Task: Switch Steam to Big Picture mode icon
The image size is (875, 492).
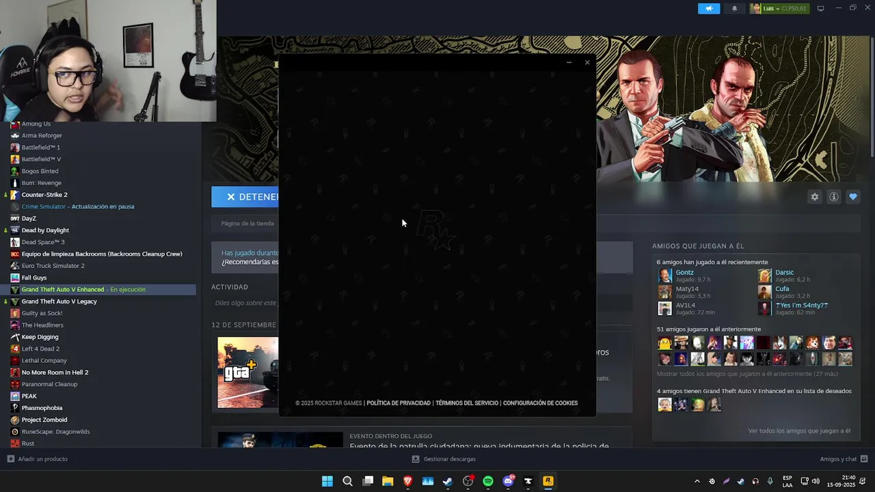Action: pyautogui.click(x=821, y=8)
